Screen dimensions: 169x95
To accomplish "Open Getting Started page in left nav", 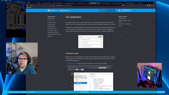I will pyautogui.click(x=51, y=19).
